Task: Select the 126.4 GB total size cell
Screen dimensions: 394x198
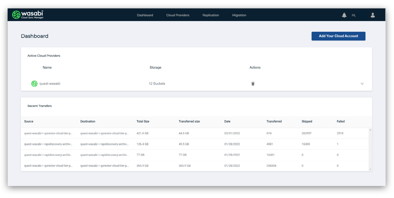Action: coord(142,144)
